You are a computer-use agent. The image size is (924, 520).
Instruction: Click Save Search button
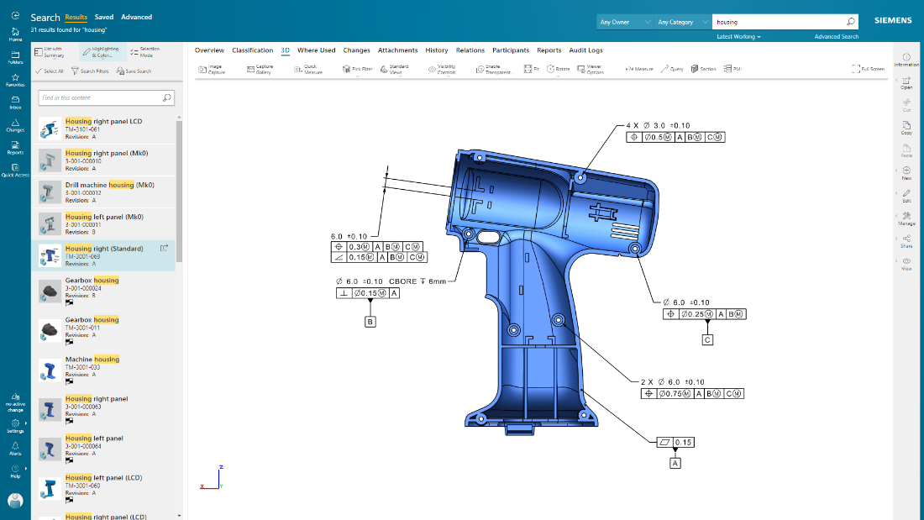[134, 71]
